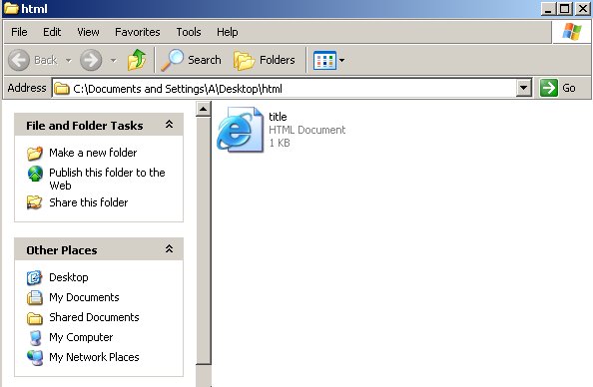Collapse the Other Places panel
593x387 pixels.
click(169, 248)
